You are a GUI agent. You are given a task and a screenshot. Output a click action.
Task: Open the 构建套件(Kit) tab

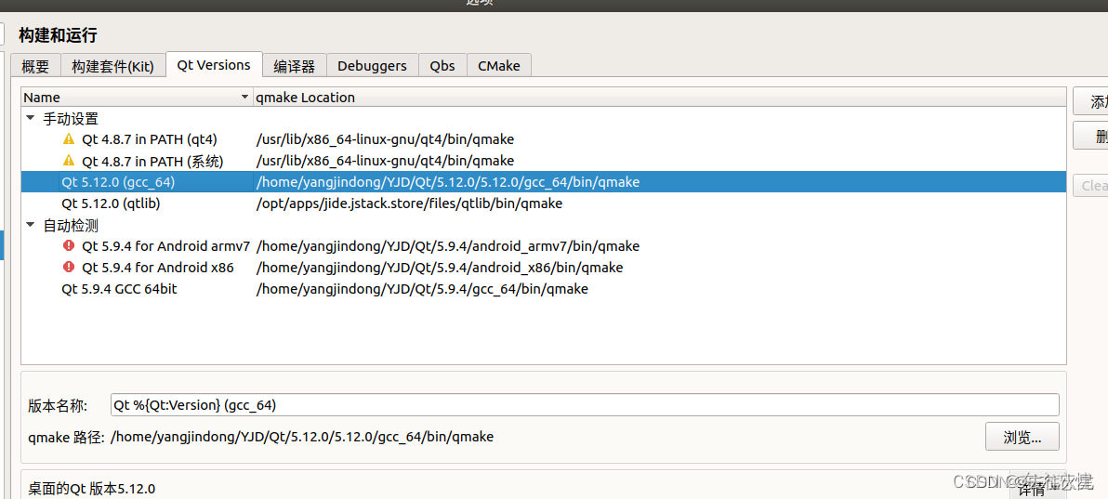[x=113, y=66]
